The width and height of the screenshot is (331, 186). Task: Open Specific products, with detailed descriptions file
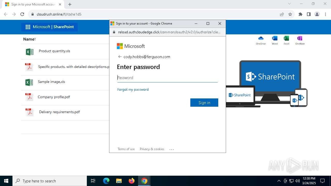tap(74, 67)
